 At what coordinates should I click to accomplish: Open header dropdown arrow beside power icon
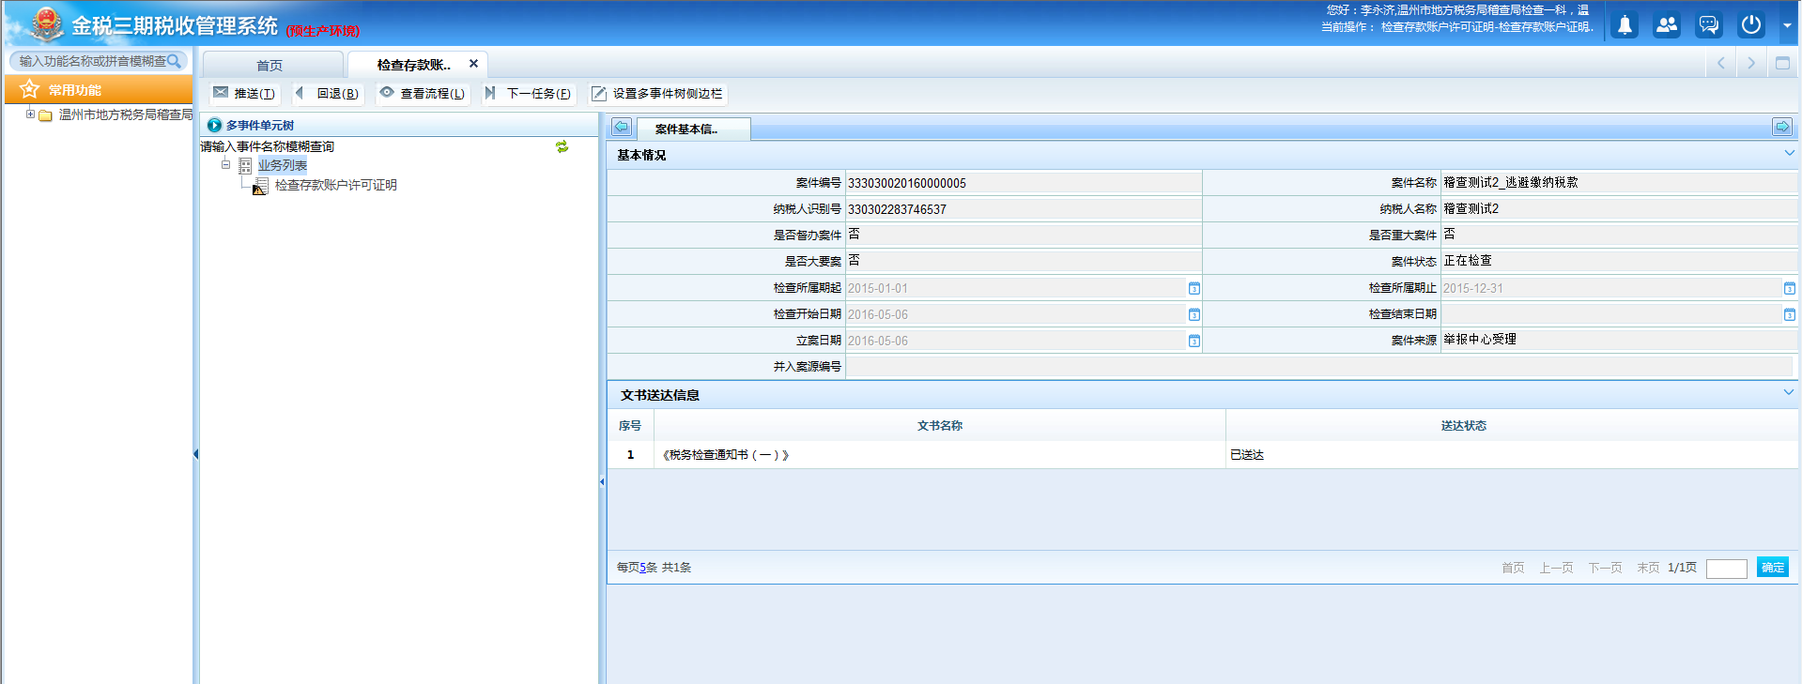click(1787, 26)
